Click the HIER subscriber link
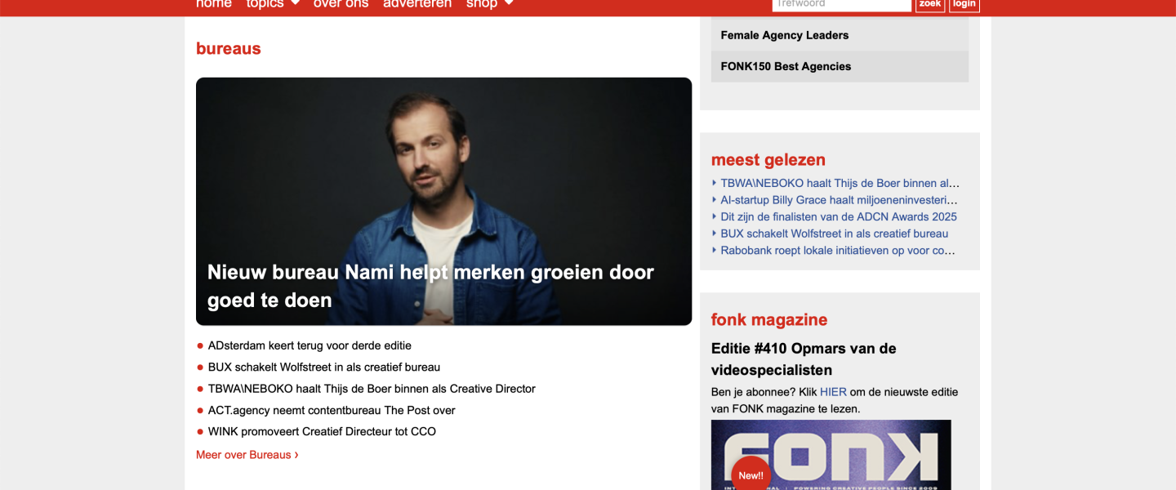 pyautogui.click(x=833, y=392)
